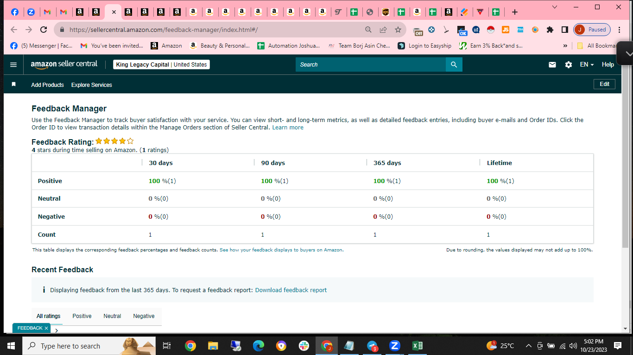Open Explore Services menu item
633x355 pixels.
[x=92, y=85]
